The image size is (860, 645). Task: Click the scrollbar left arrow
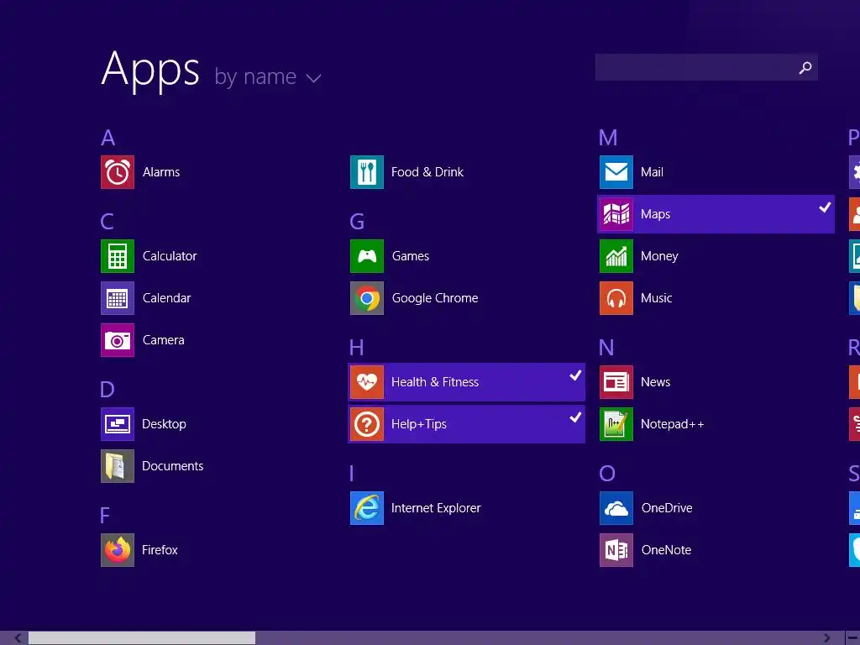coord(18,638)
